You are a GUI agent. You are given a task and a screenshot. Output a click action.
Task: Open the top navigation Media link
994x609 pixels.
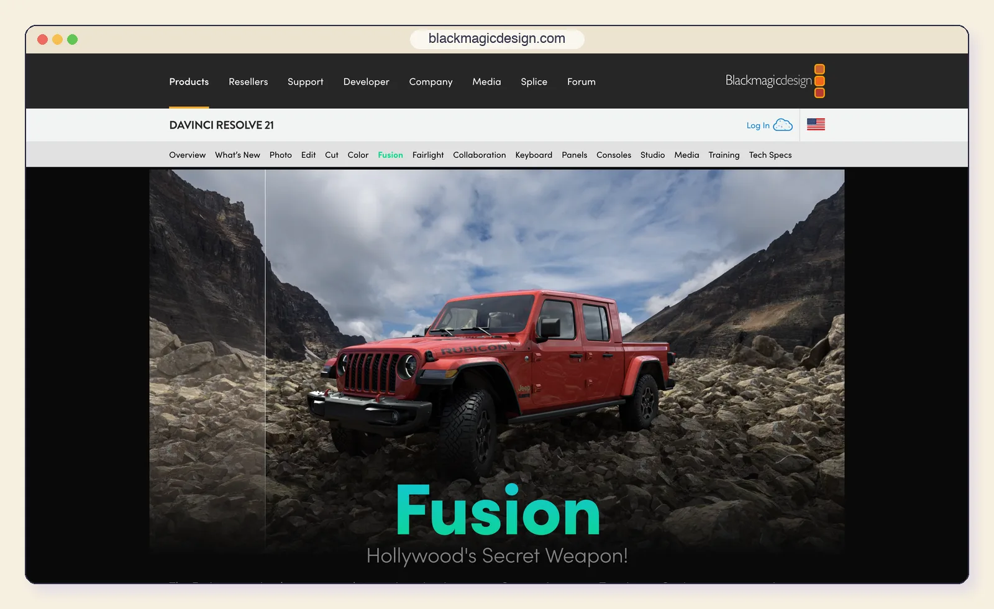[x=486, y=81]
